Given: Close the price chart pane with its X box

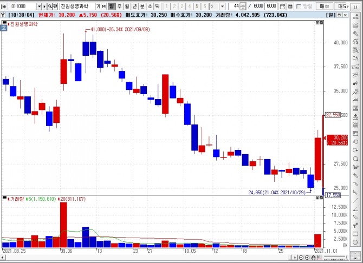Looking at the screenshot, I should click(x=321, y=23).
